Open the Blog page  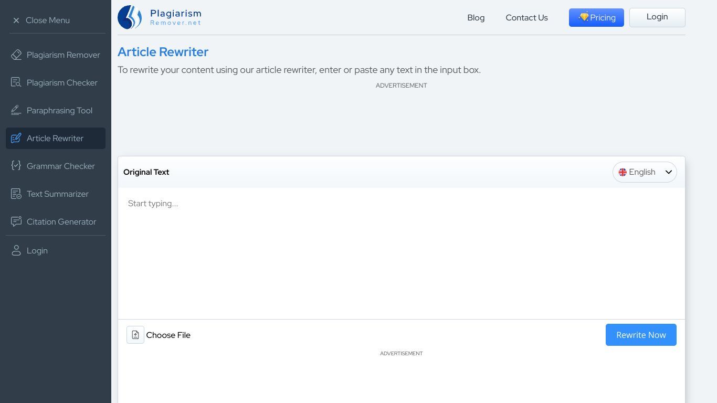coord(476,17)
